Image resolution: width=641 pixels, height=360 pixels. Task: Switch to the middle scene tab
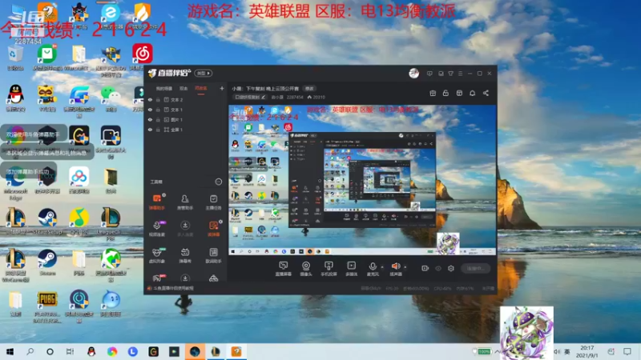pyautogui.click(x=183, y=89)
